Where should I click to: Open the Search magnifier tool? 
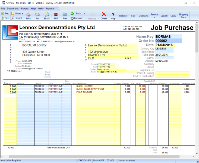tap(17, 18)
